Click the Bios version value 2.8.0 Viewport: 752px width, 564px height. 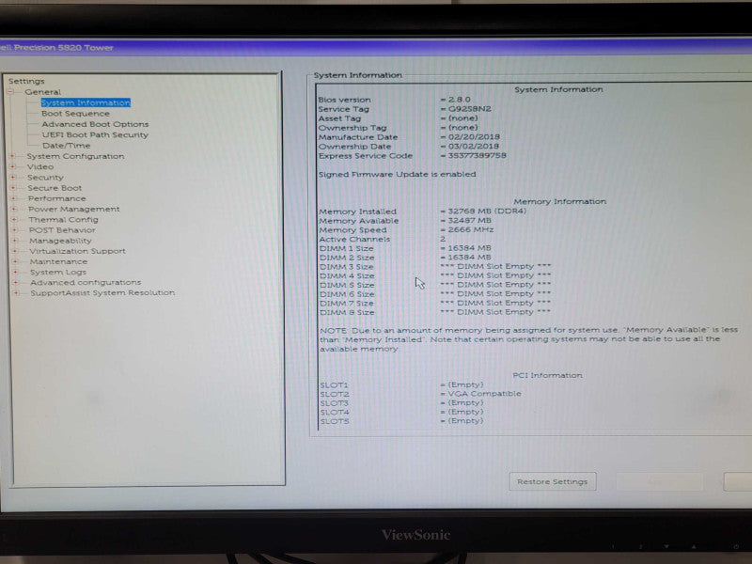point(460,100)
